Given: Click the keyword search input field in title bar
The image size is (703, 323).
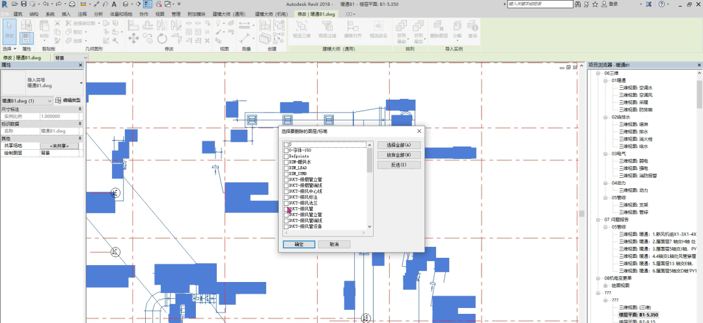Looking at the screenshot, I should tap(540, 4).
